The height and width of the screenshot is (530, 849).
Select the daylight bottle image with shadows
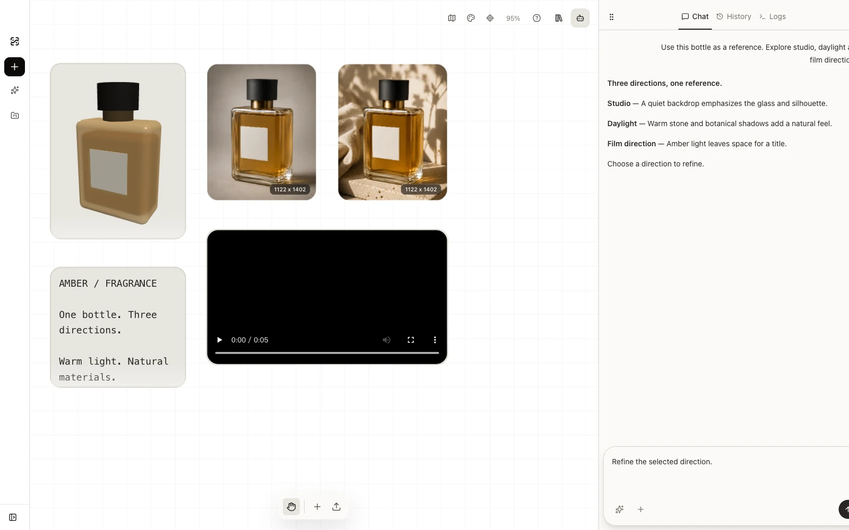(393, 132)
